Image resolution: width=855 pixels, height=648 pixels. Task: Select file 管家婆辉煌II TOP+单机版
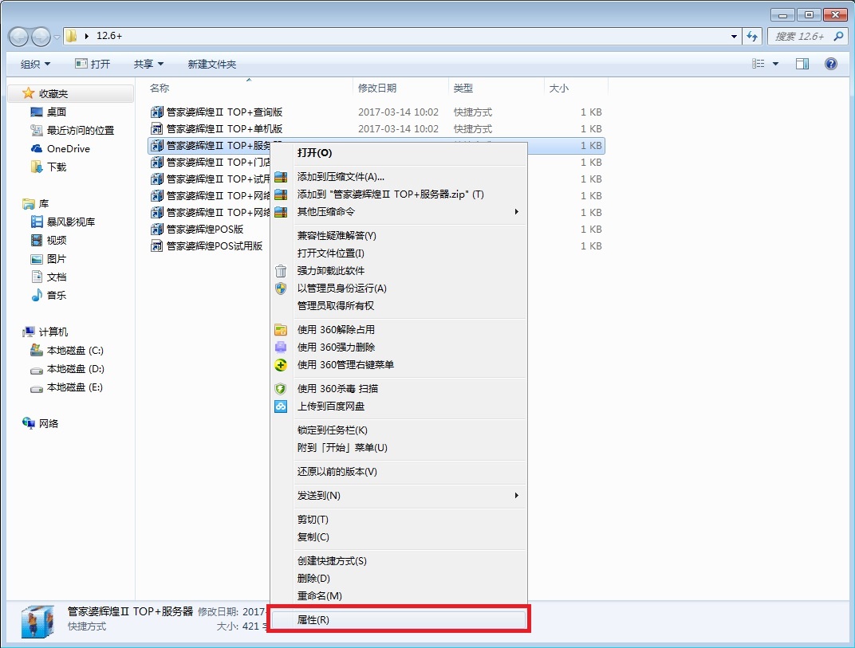click(216, 128)
